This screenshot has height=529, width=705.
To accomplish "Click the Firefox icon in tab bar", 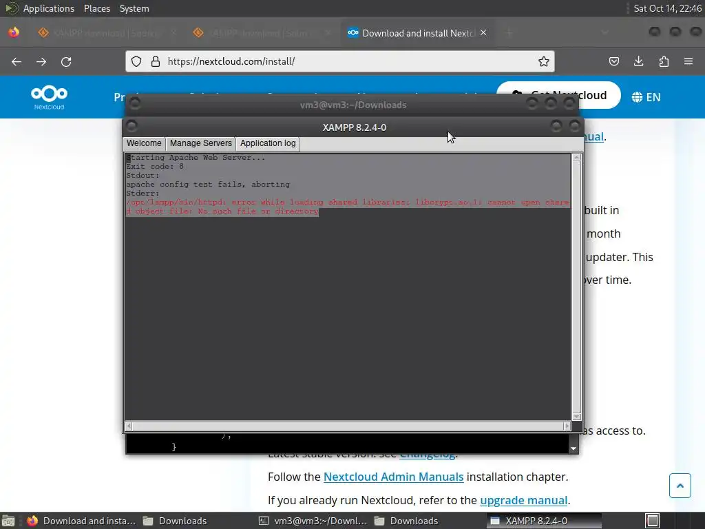I will pos(14,32).
